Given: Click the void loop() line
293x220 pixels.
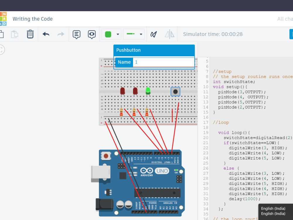Looking at the screenshot, I should tap(234, 133).
